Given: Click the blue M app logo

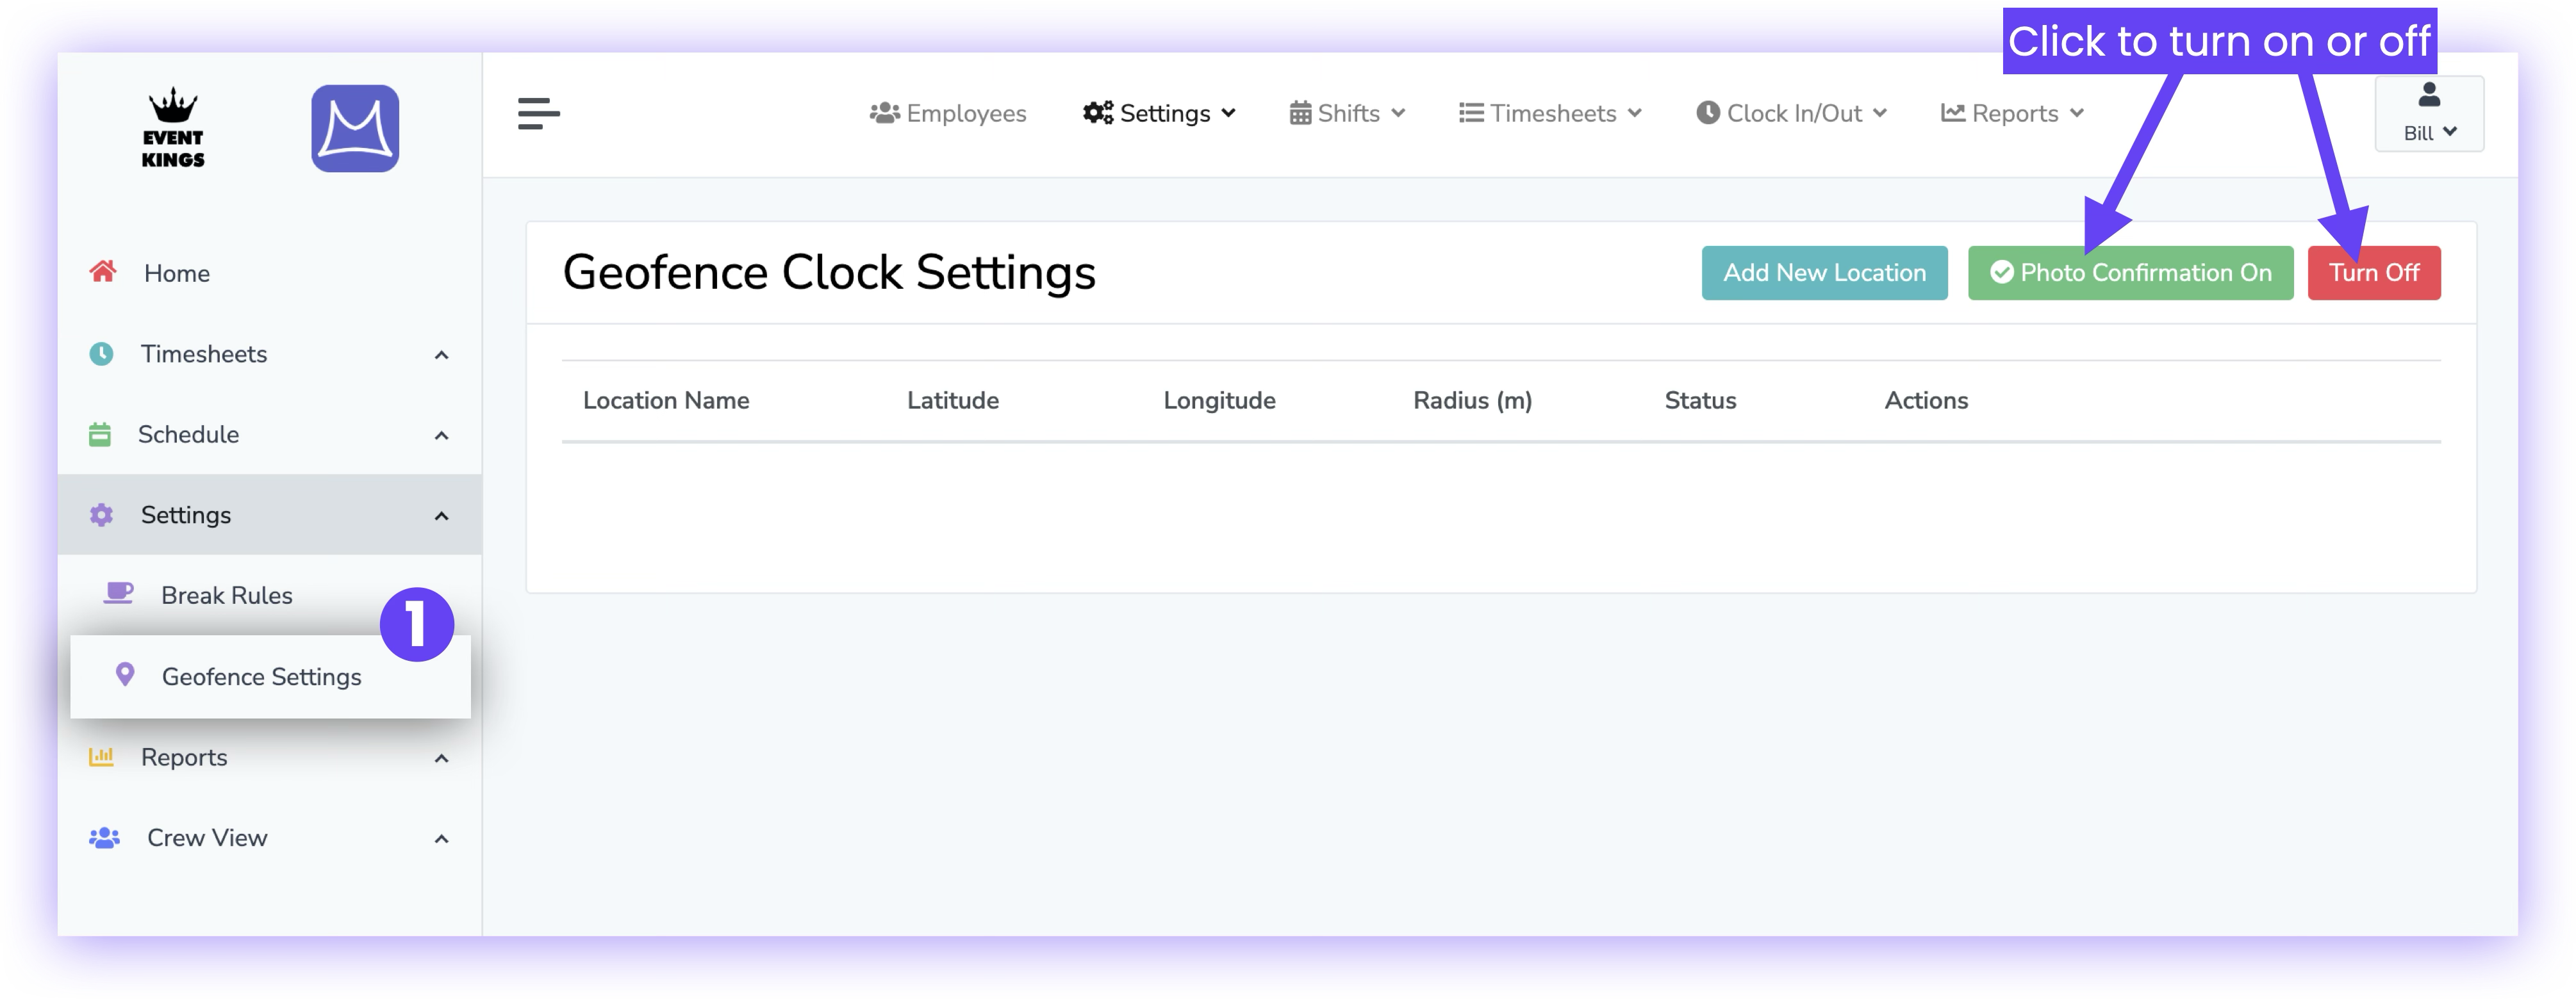Looking at the screenshot, I should [x=355, y=128].
